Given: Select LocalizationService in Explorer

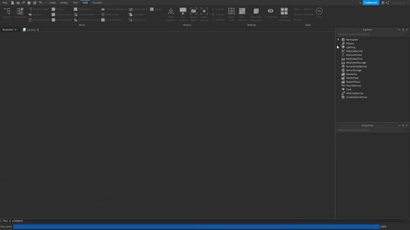Looking at the screenshot, I should [356, 97].
